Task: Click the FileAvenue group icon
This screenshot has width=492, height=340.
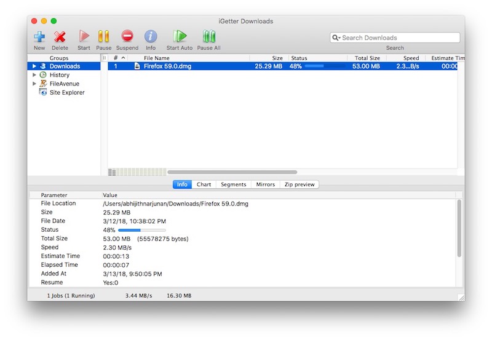Action: 43,84
